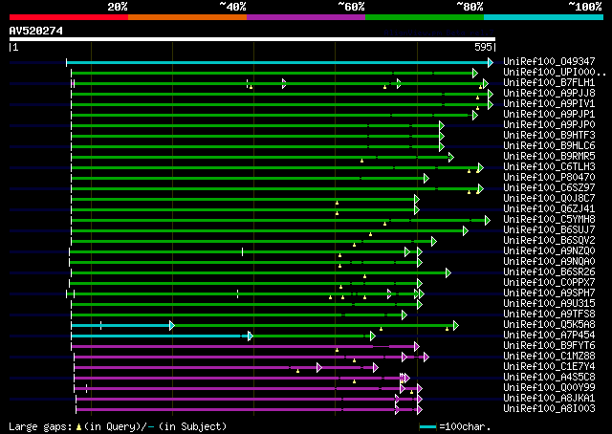Screen dimensions: 612x434
Task: Click the cyan arrowhead in the Q5K5A8 row
Action: point(172,325)
